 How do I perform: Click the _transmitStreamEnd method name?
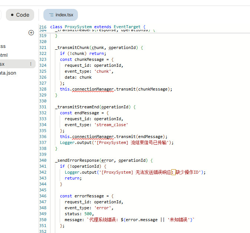click(x=77, y=107)
